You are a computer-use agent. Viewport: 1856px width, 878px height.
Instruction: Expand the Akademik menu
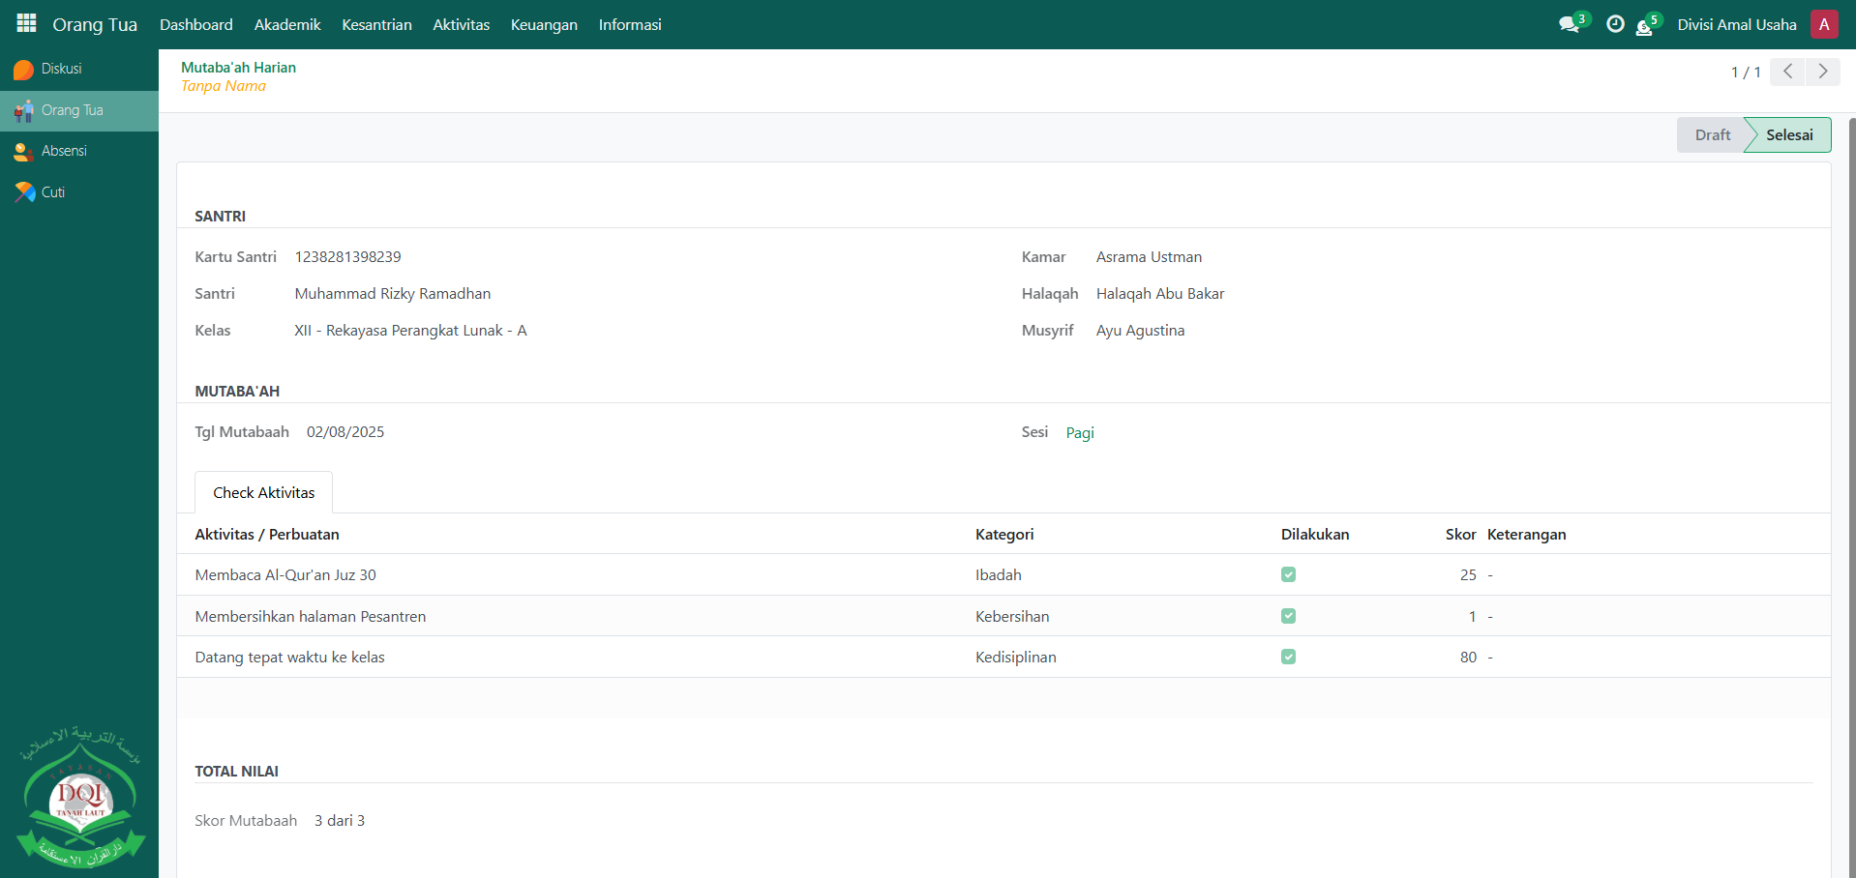pos(287,24)
